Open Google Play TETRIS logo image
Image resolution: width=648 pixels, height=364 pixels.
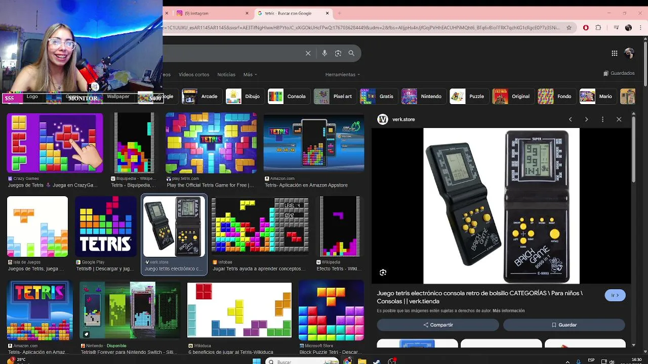point(106,226)
